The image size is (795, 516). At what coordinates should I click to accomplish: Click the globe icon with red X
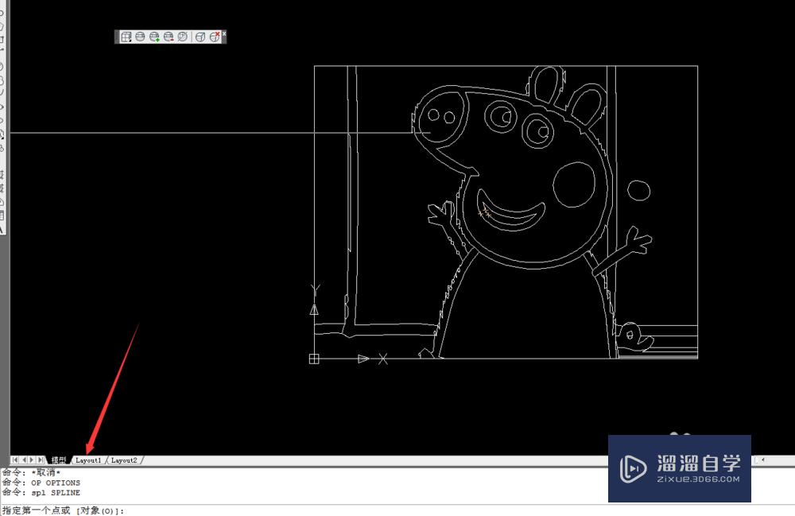tap(215, 37)
